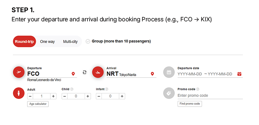This screenshot has height=125, width=259.
Task: Click the departure airplane takeoff icon
Action: coord(19,72)
